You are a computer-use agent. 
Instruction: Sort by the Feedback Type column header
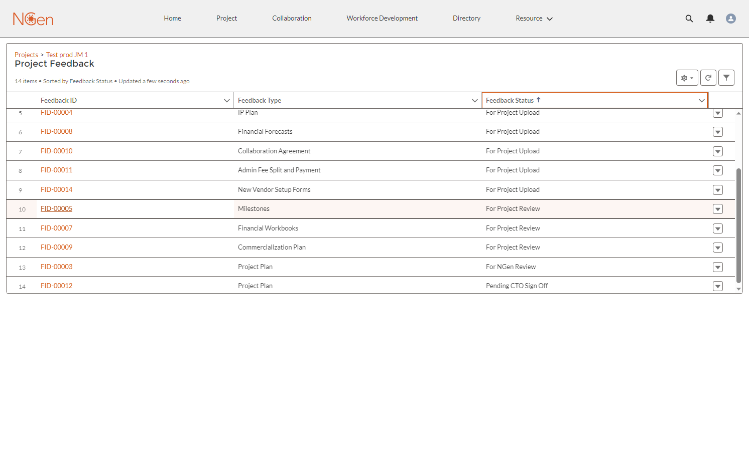click(x=260, y=101)
